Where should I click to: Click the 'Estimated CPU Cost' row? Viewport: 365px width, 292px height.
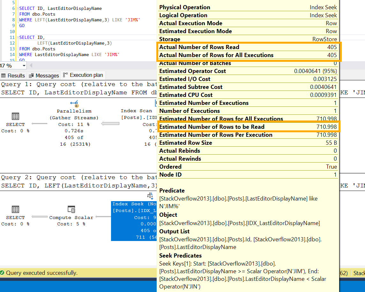[248, 95]
